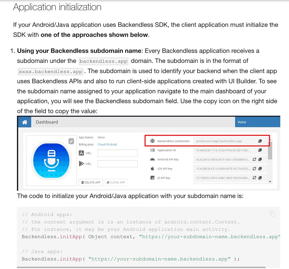Copy the JS API key

click(260, 177)
